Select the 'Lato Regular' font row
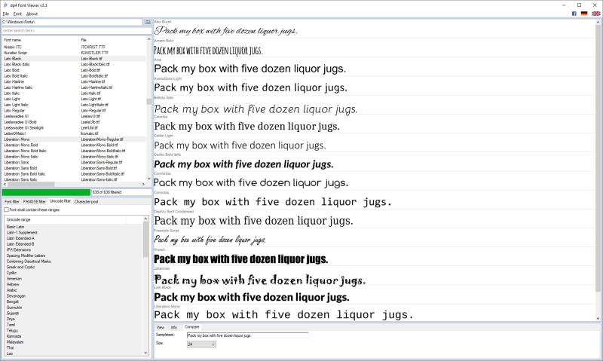603x361 pixels. (x=74, y=110)
